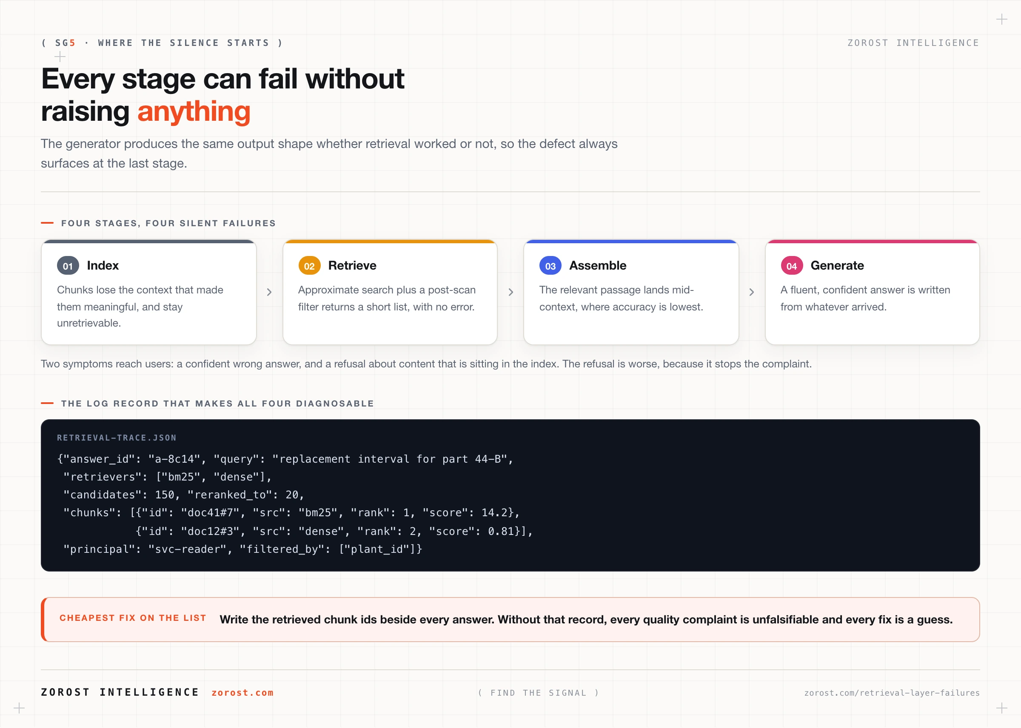Click the plus crosshair in the bottom-left corner
Viewport: 1021px width, 728px height.
19,708
